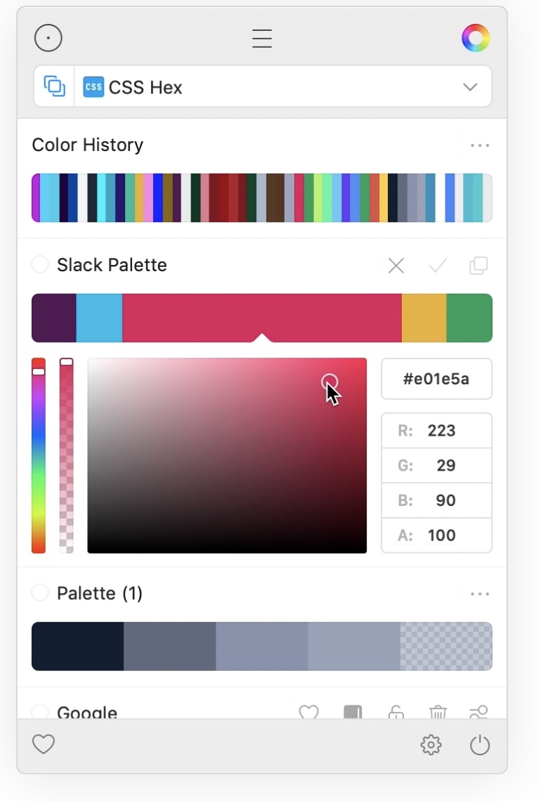This screenshot has width=541, height=801.
Task: Open Palette (1) more options menu
Action: 480,594
